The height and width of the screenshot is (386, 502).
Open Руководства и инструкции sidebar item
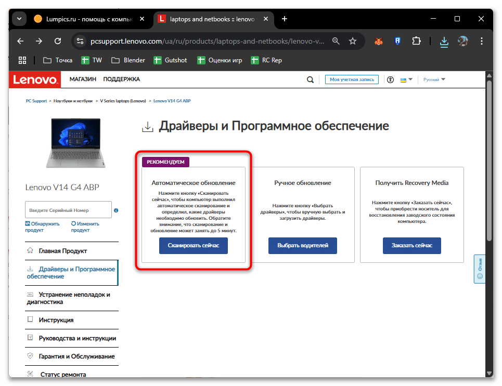coord(72,338)
